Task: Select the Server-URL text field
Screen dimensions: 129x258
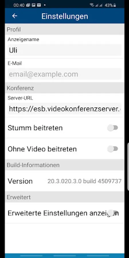Action: tap(64, 109)
